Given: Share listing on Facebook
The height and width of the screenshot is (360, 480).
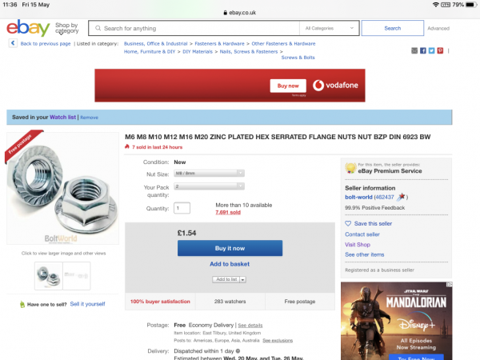Looking at the screenshot, I should pos(422,50).
